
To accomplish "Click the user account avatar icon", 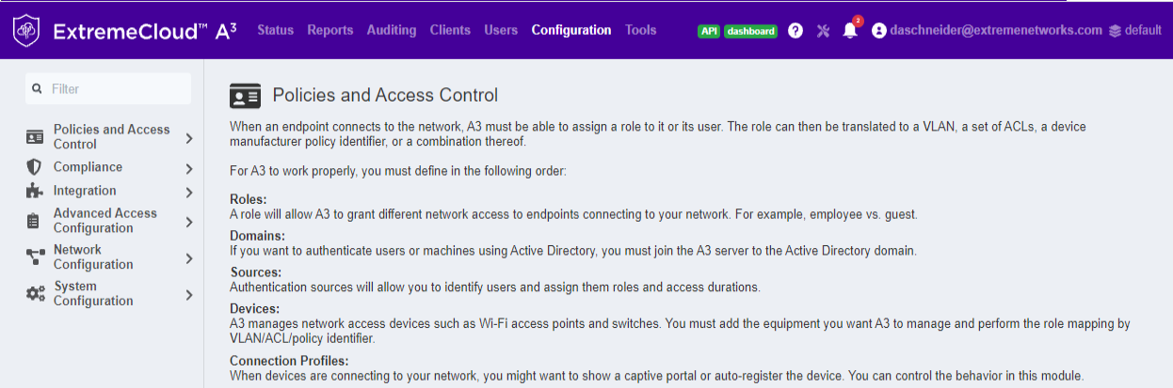I will (x=879, y=31).
